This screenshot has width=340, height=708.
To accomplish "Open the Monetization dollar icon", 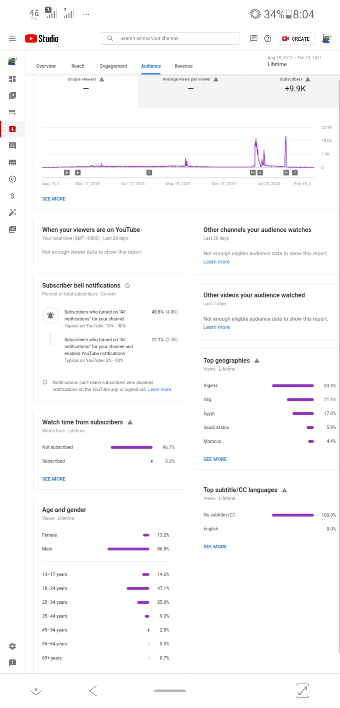I will pyautogui.click(x=12, y=196).
